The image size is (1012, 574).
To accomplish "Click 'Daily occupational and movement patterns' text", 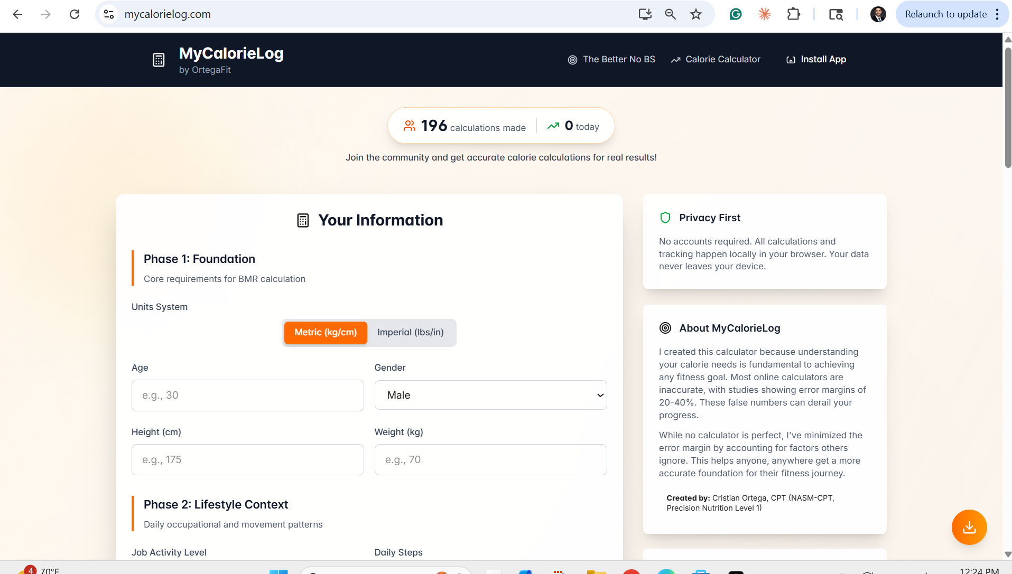I will [x=233, y=524].
